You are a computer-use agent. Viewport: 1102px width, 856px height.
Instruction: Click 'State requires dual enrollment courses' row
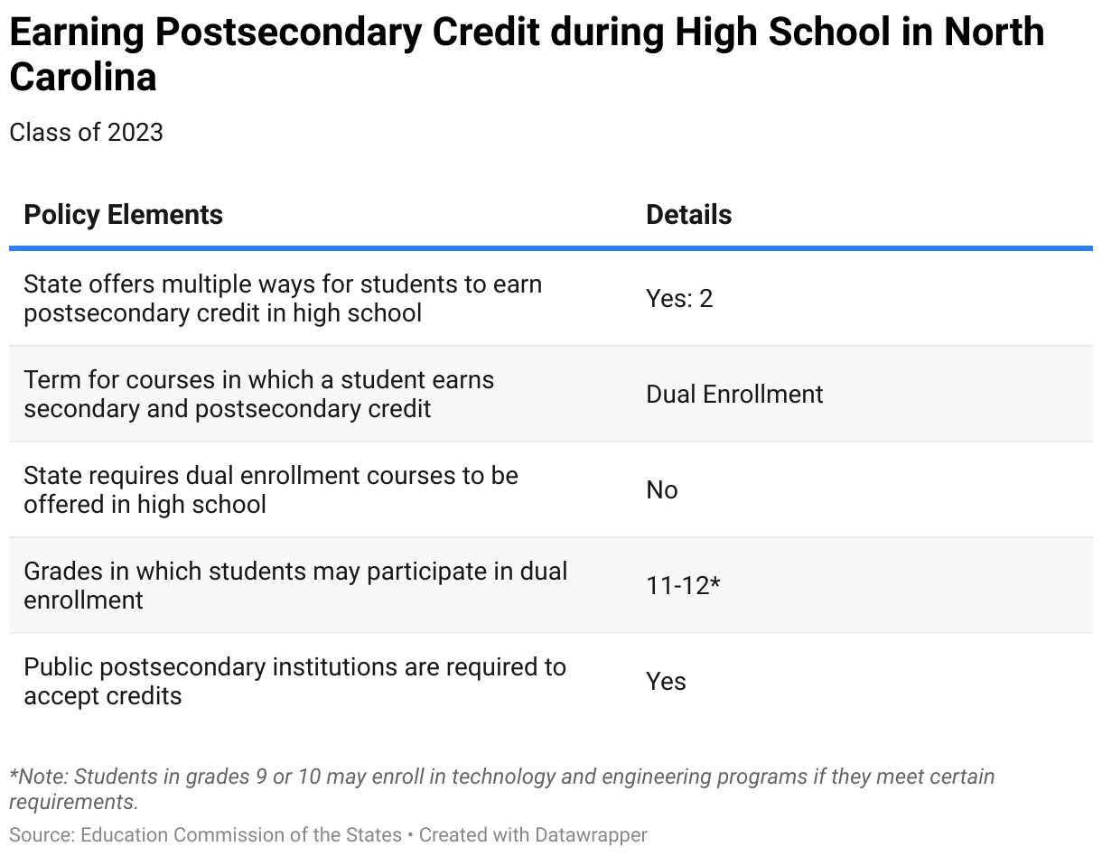tap(271, 489)
